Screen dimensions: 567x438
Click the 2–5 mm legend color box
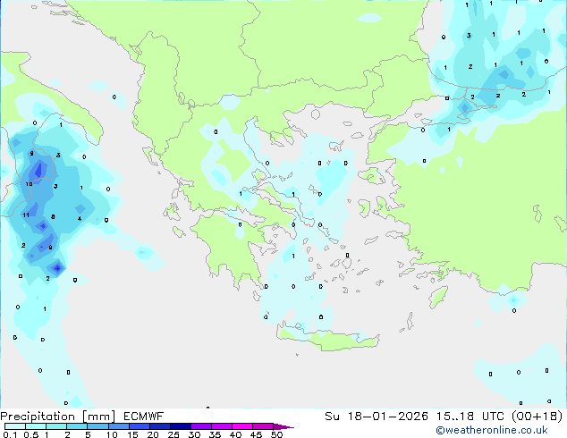coord(77,426)
